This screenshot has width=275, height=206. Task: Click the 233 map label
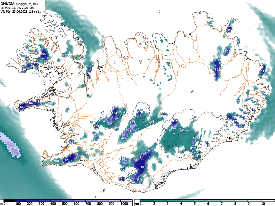tap(227, 52)
